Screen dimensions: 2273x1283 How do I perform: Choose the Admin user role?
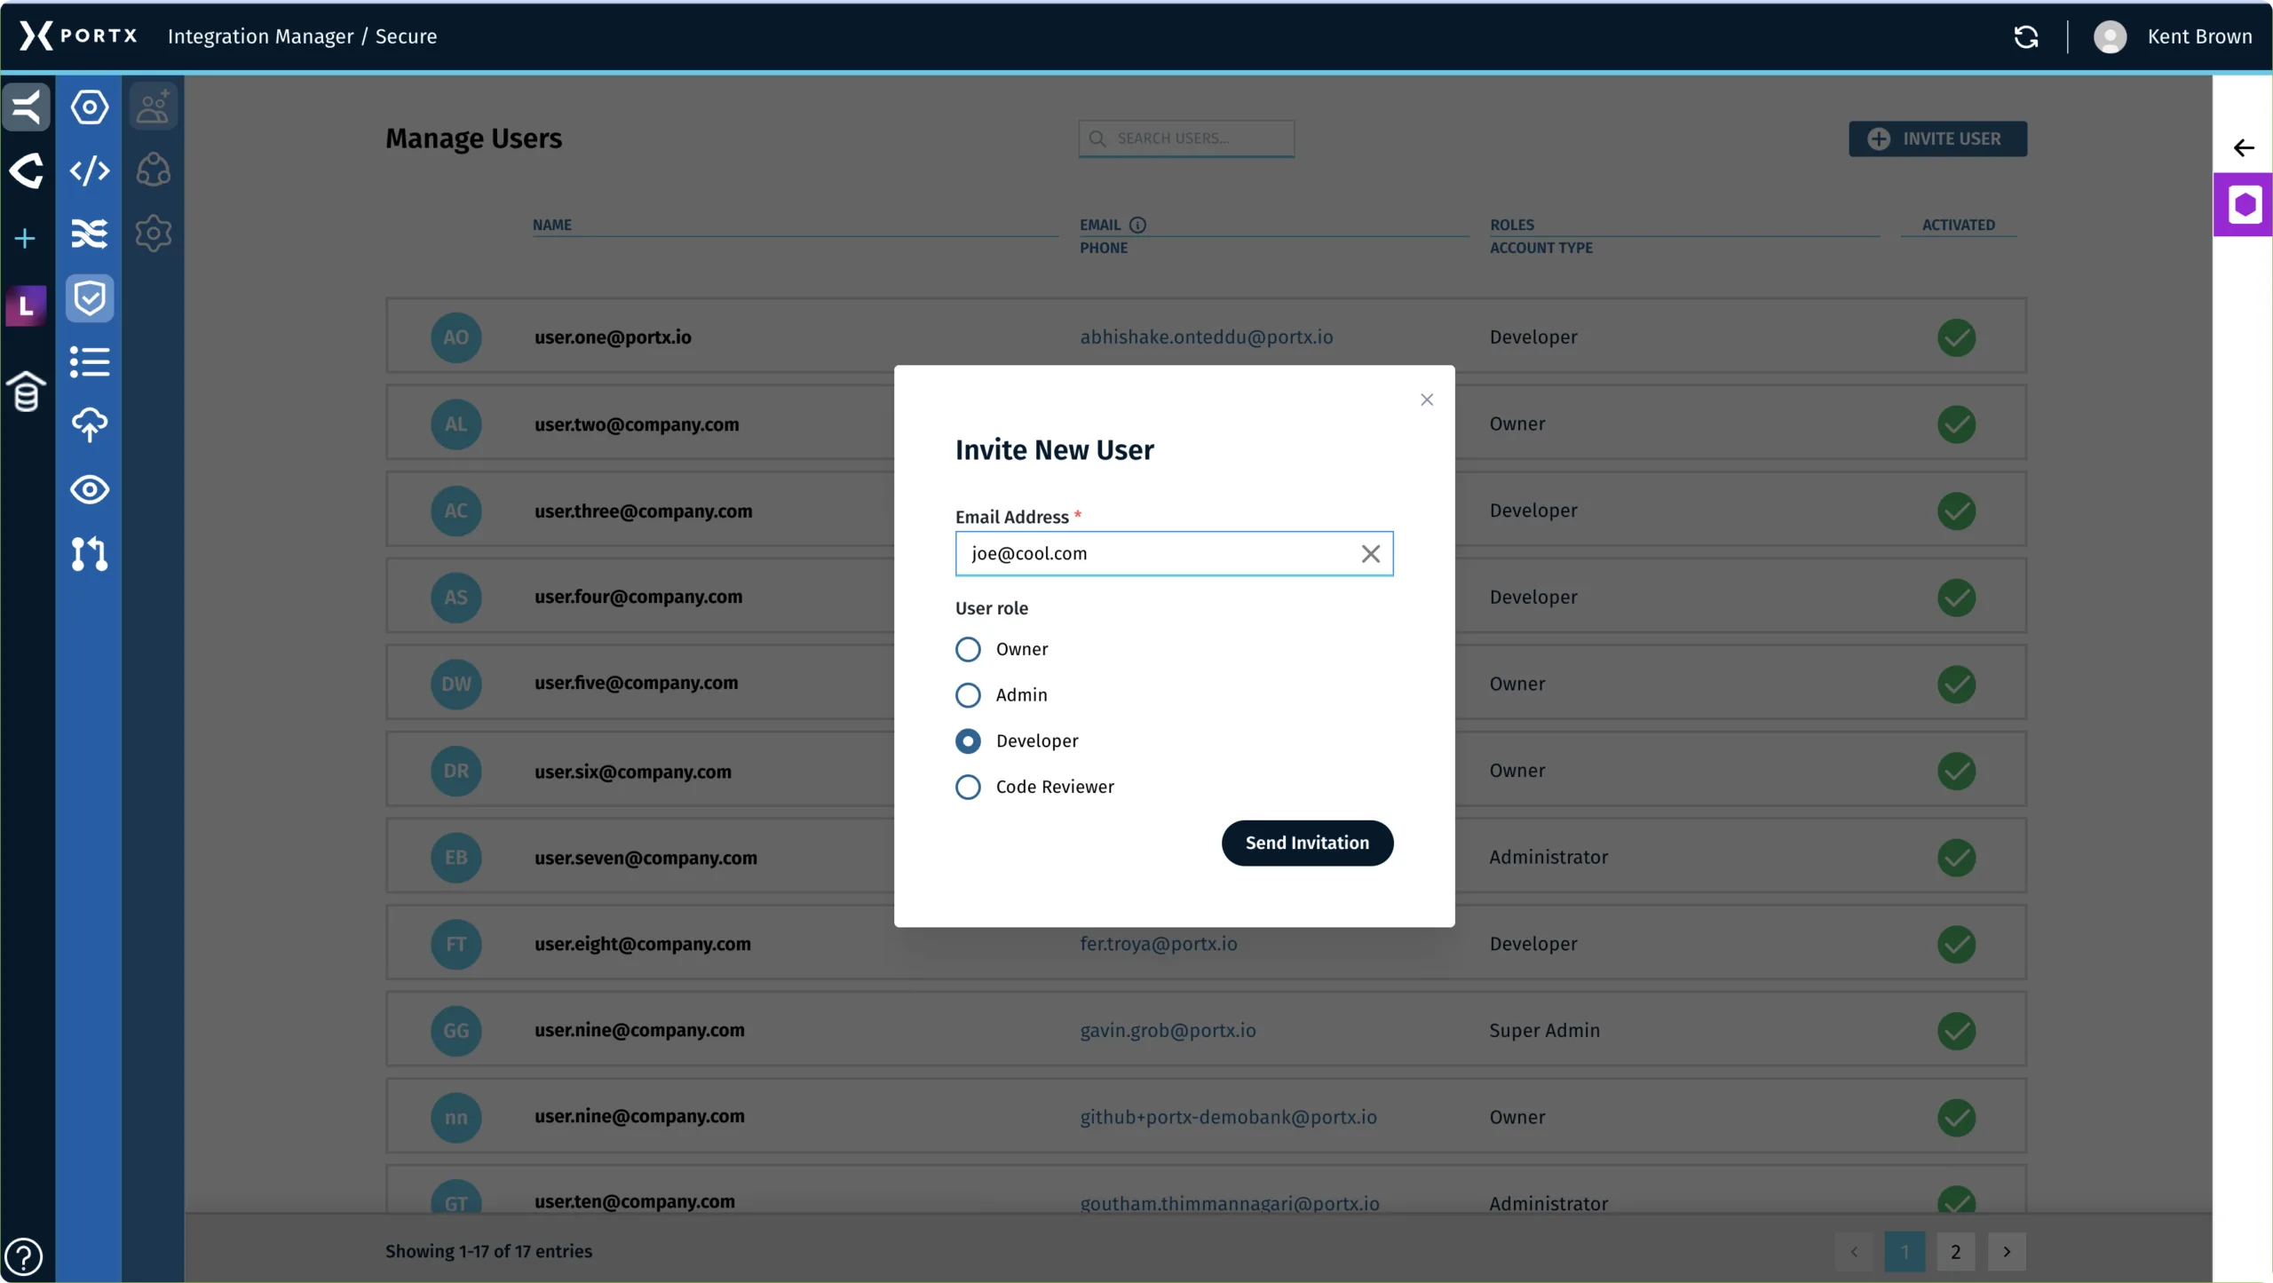968,695
